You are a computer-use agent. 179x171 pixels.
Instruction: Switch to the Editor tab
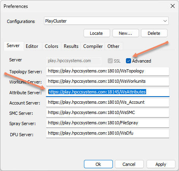pyautogui.click(x=32, y=46)
